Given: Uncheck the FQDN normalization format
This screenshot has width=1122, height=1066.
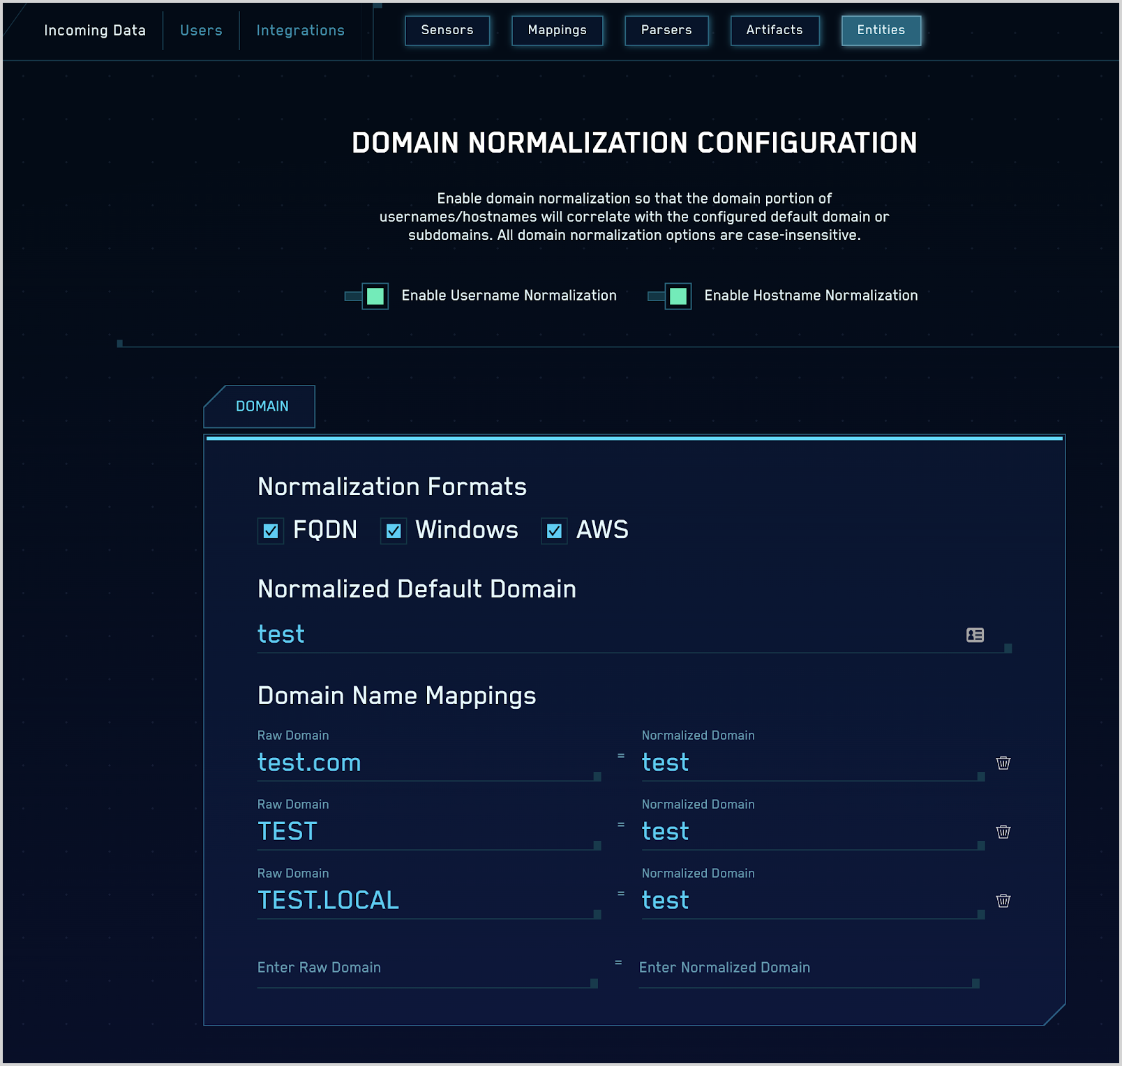Looking at the screenshot, I should click(x=271, y=531).
